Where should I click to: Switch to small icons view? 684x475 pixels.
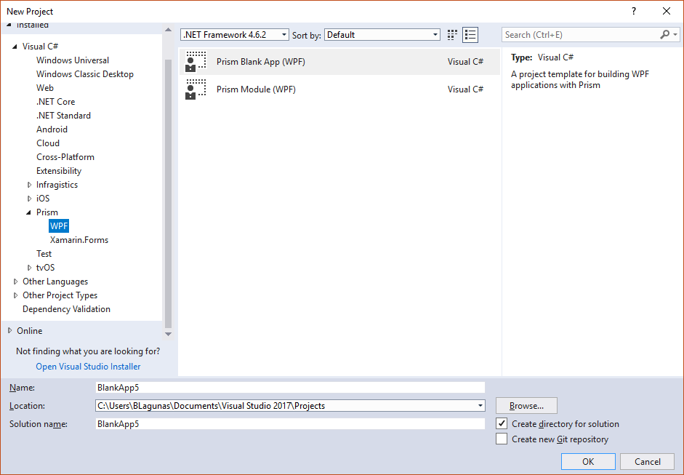pyautogui.click(x=452, y=35)
